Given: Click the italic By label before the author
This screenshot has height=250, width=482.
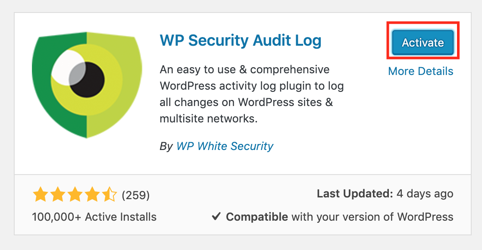Looking at the screenshot, I should tap(166, 146).
